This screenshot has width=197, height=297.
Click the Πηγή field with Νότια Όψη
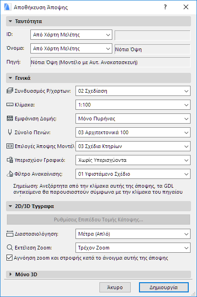110,62
